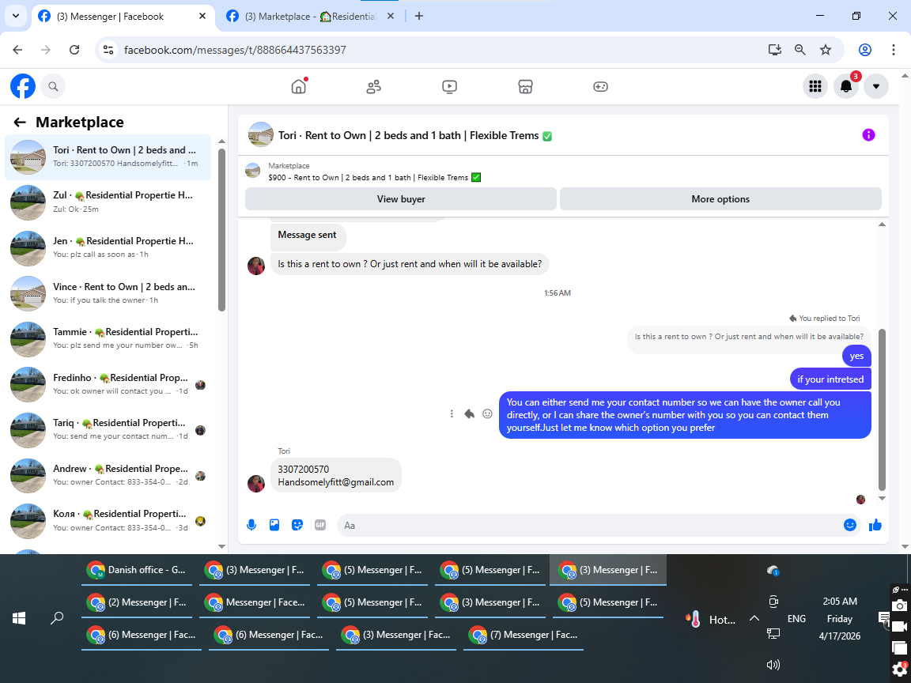Open the purple conversation information icon
Viewport: 911px width, 683px height.
pos(868,135)
